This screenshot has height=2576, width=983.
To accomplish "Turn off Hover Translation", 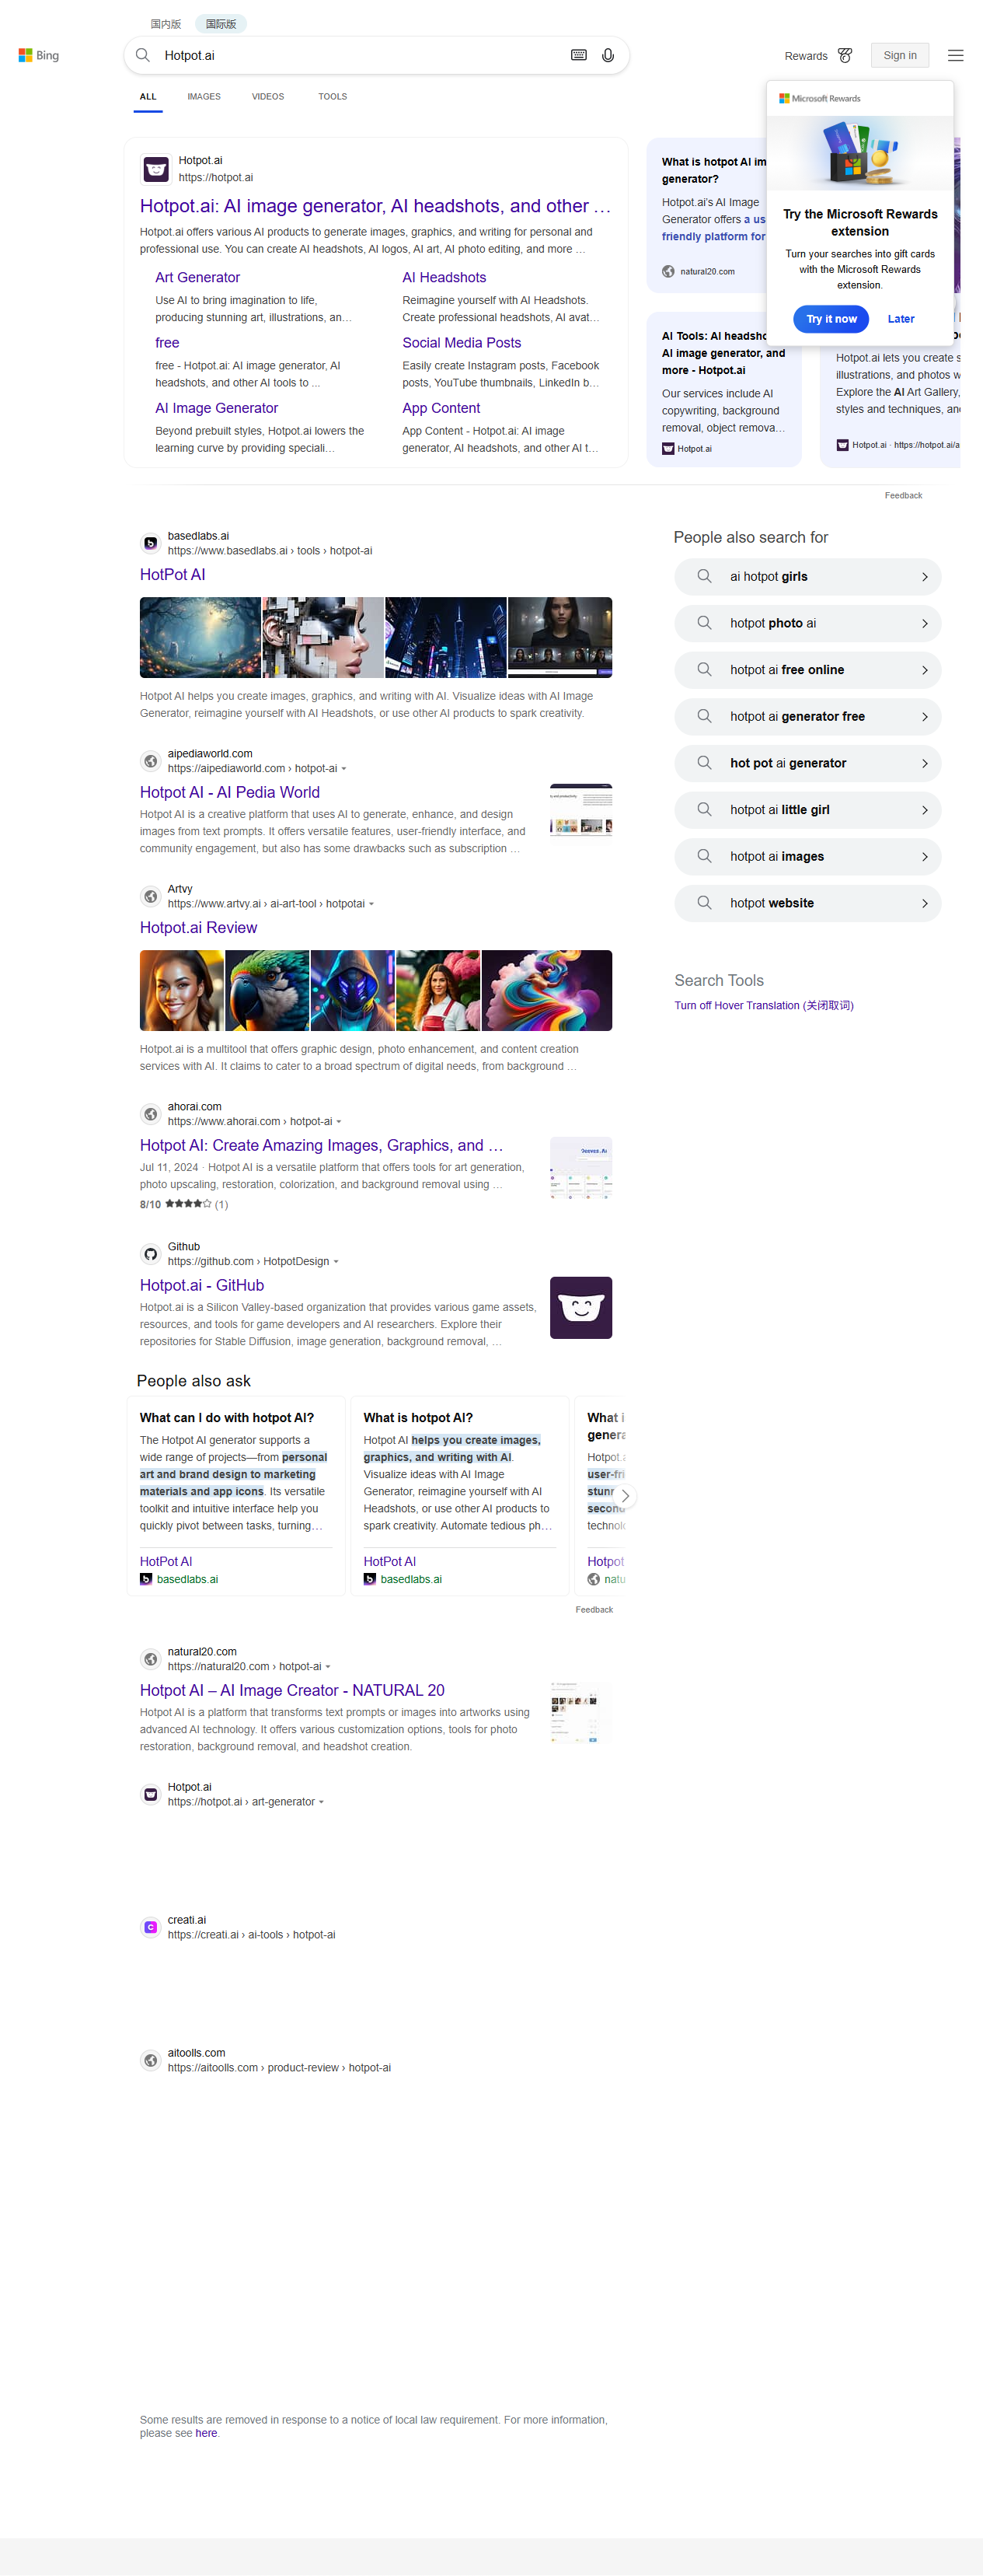I will [x=763, y=1005].
